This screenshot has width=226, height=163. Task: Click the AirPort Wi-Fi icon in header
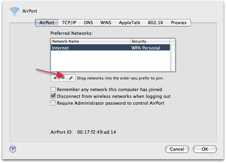tap(15, 11)
